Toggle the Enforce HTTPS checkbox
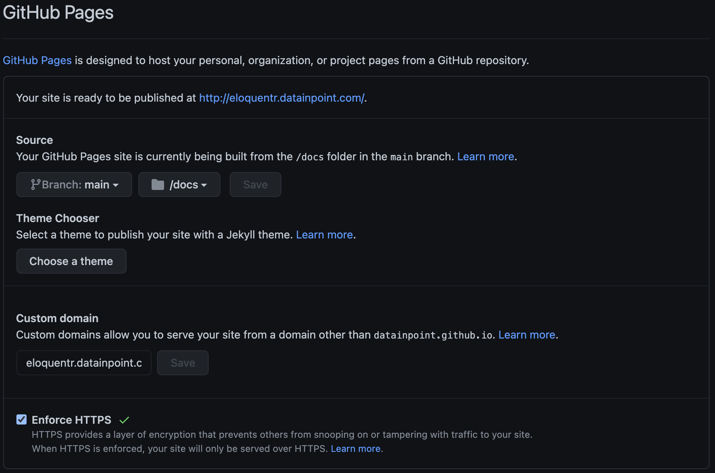Viewport: 715px width, 473px height. (21, 419)
